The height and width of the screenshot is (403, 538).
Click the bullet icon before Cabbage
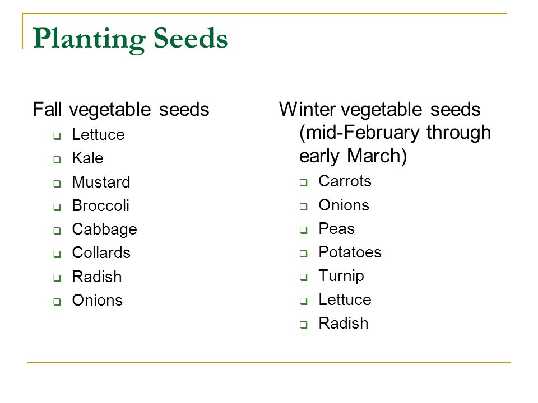pos(57,231)
